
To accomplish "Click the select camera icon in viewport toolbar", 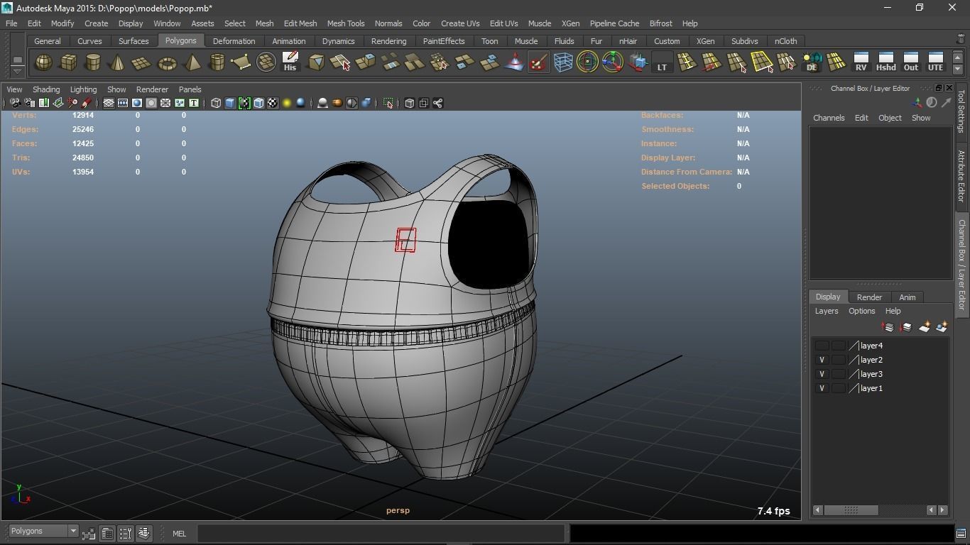I will tap(15, 104).
